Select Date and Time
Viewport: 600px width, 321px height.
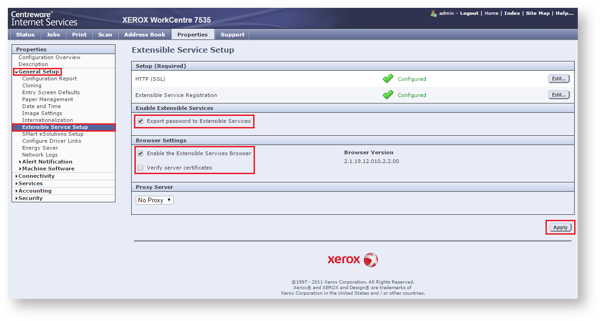[42, 106]
